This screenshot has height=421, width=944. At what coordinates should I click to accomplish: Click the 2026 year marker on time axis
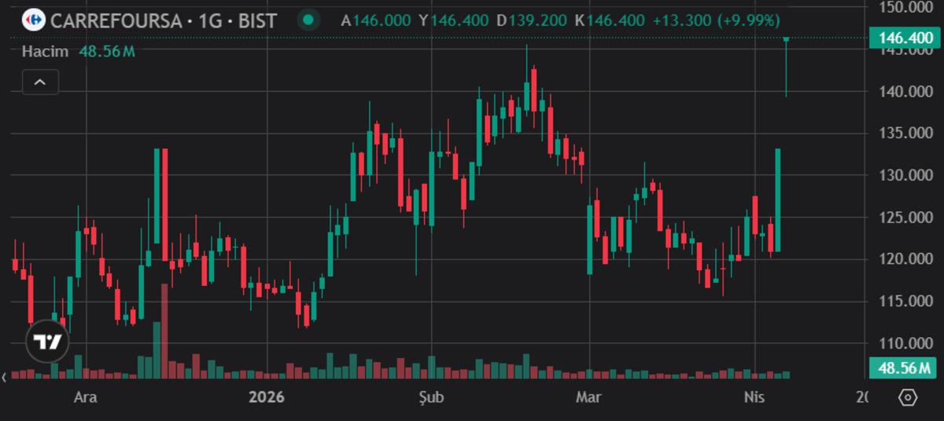267,397
